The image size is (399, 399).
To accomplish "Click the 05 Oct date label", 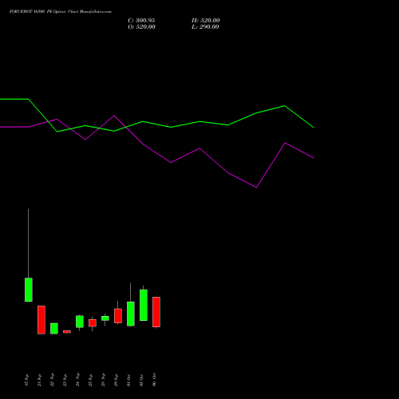I will [141, 380].
